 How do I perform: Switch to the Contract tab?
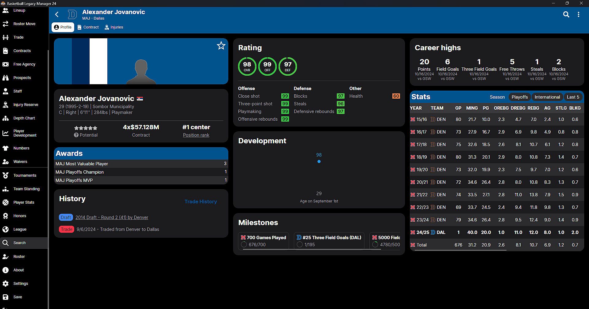pyautogui.click(x=88, y=27)
